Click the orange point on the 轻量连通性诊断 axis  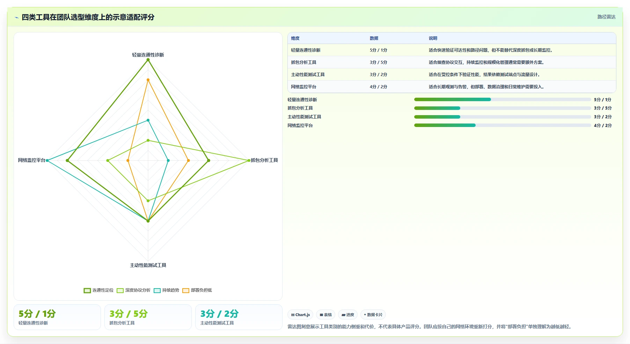[148, 80]
